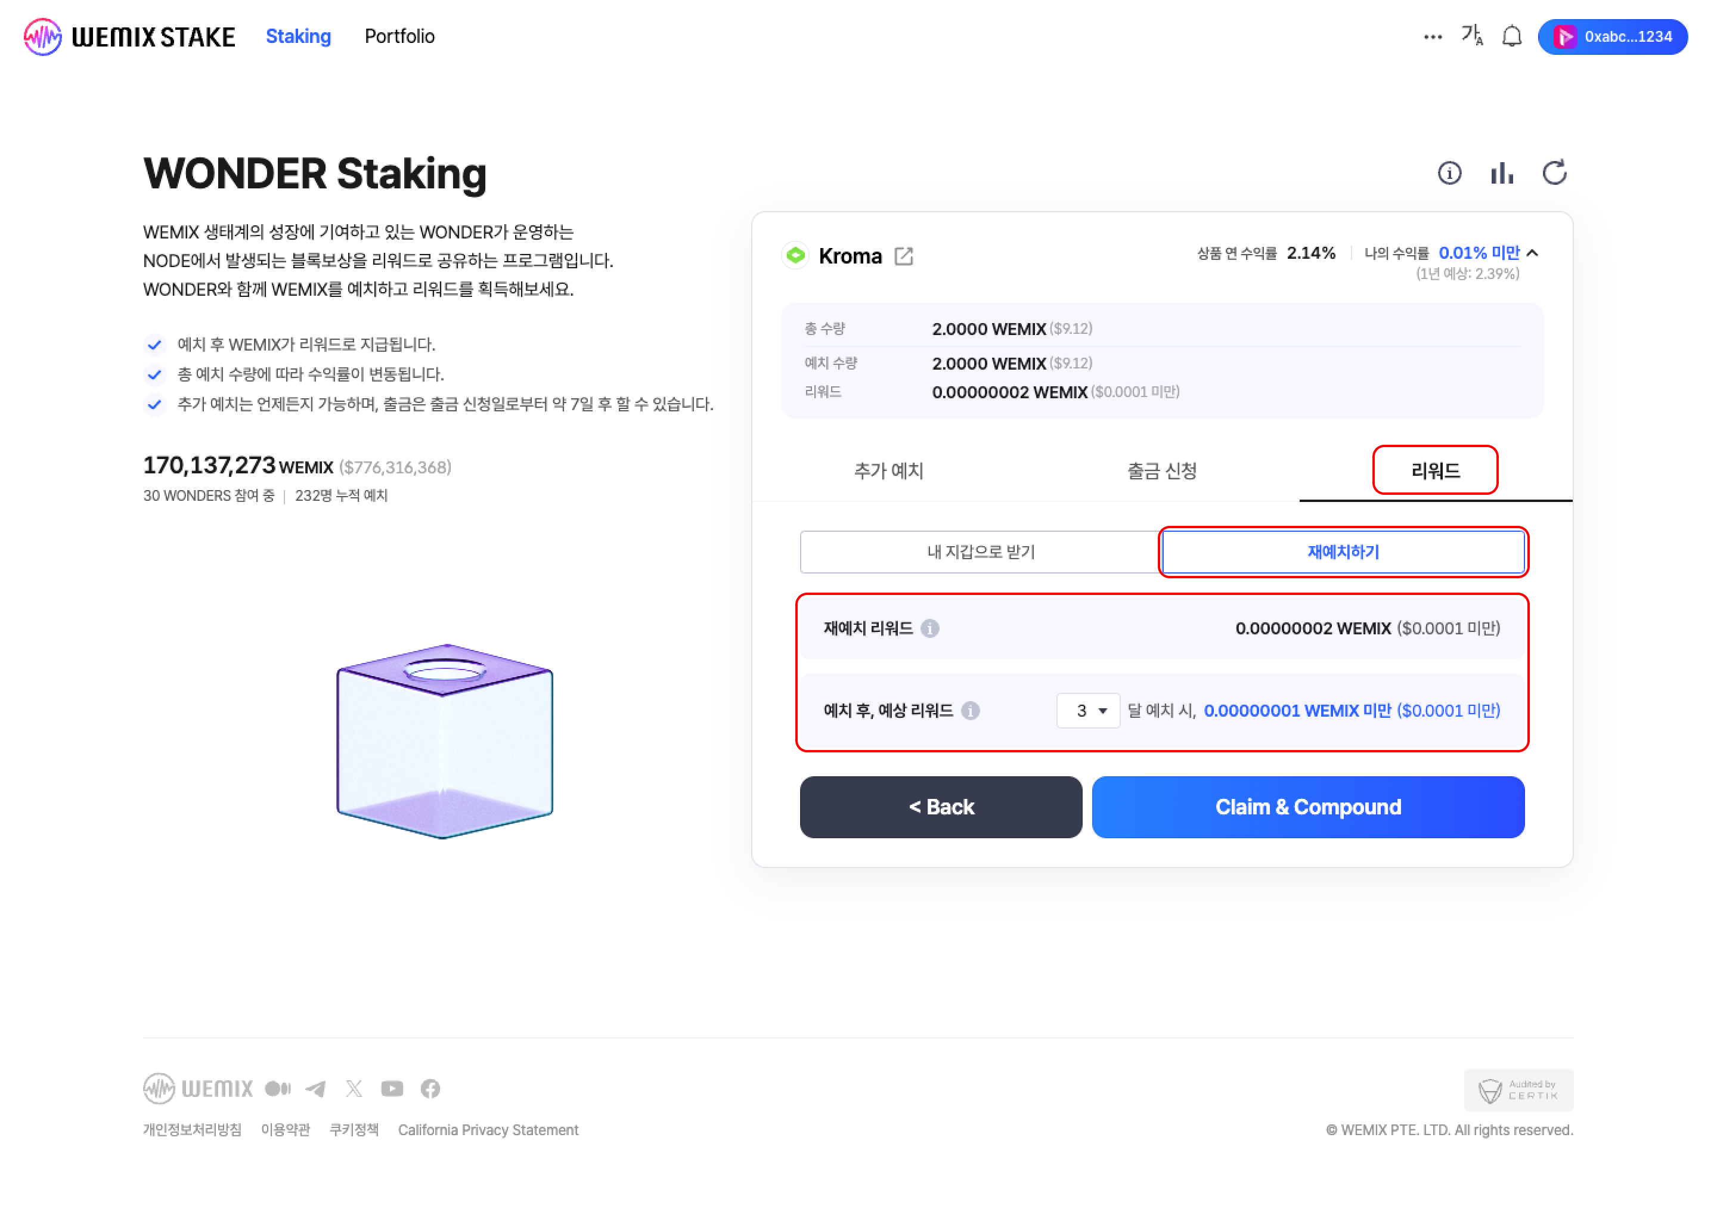The height and width of the screenshot is (1221, 1717).
Task: Select the 내 지갑으로 받기 option
Action: pos(980,552)
